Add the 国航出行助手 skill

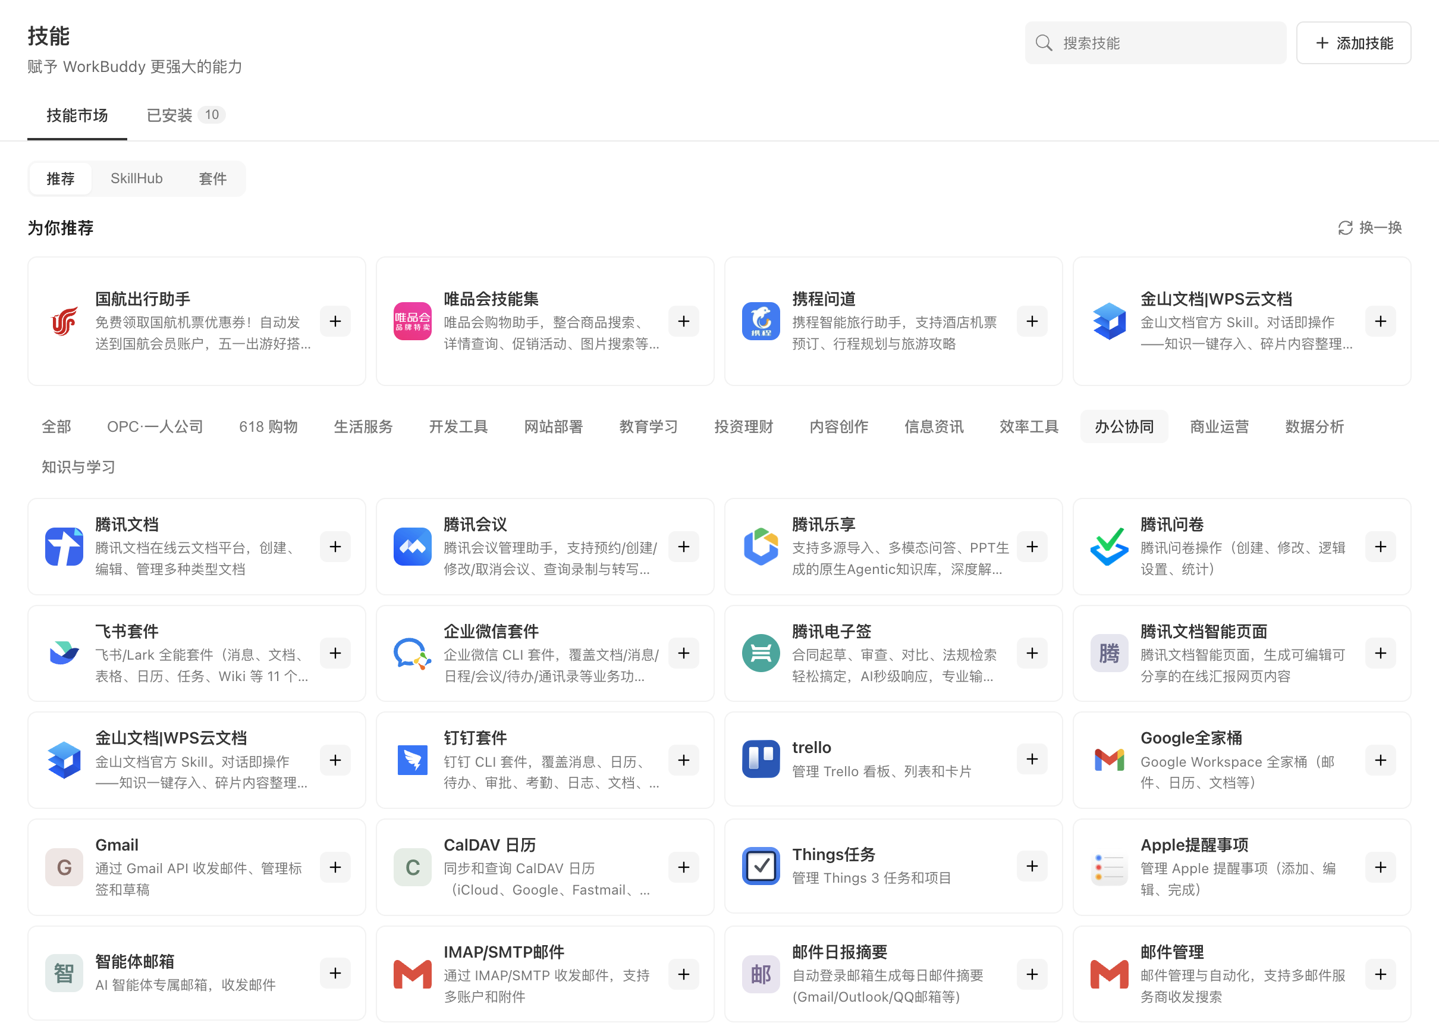335,321
